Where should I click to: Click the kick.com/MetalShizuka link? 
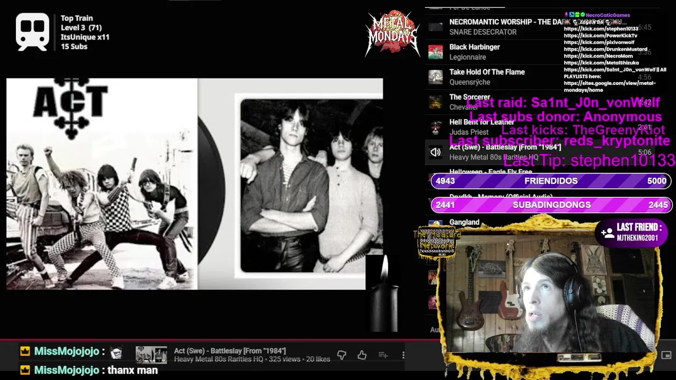click(x=601, y=63)
